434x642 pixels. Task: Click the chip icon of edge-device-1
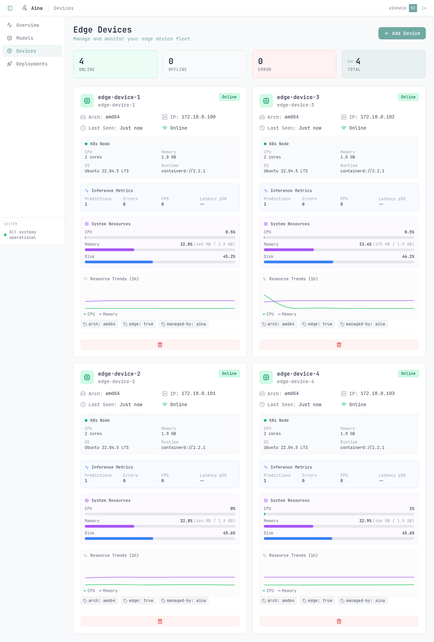click(x=87, y=101)
